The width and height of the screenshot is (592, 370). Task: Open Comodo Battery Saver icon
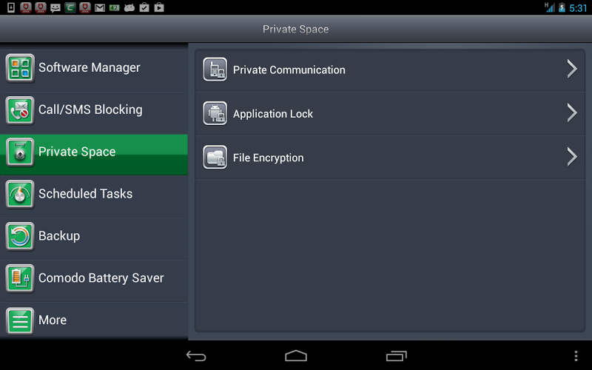(20, 279)
